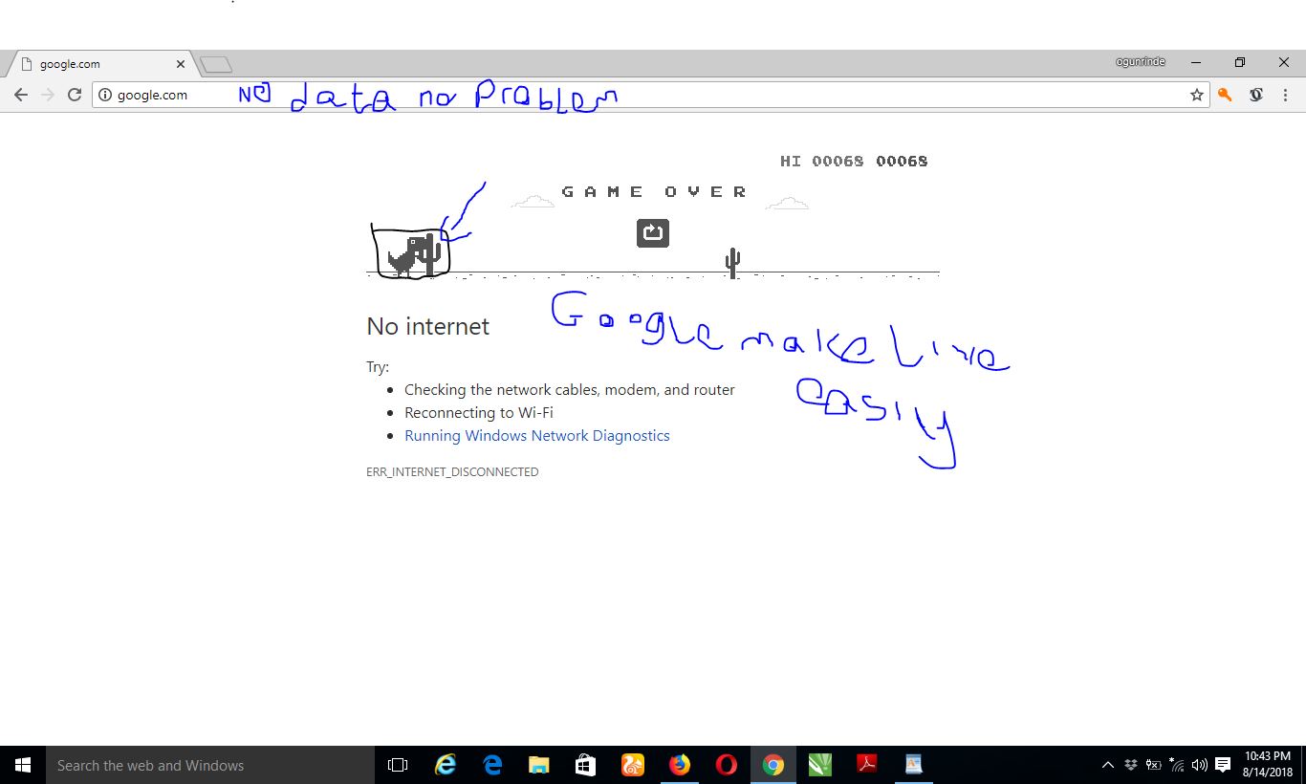Click the site info icon before google.com
This screenshot has height=784, width=1306.
click(x=105, y=95)
